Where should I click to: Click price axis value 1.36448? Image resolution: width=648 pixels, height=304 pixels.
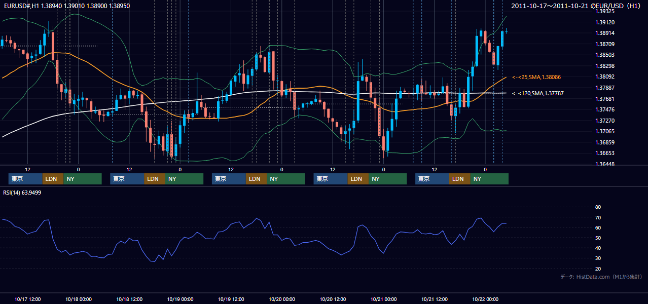[605, 164]
